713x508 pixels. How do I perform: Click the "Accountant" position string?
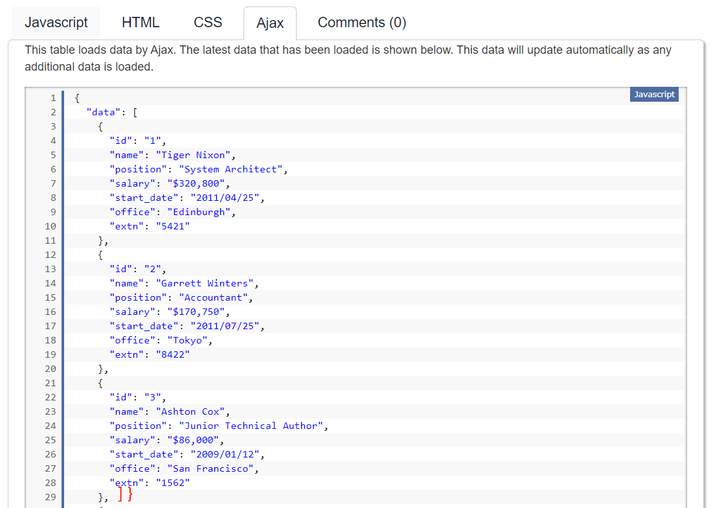coord(215,297)
